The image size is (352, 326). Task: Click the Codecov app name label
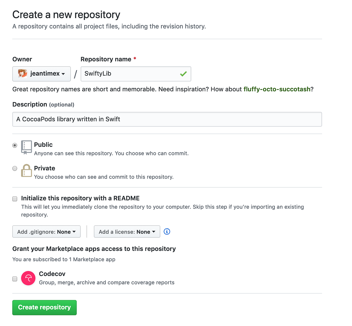[x=52, y=274]
